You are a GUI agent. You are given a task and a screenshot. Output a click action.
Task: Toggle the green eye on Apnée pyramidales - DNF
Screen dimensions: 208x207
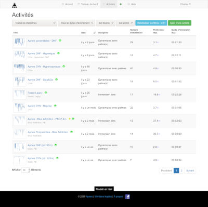60,41
